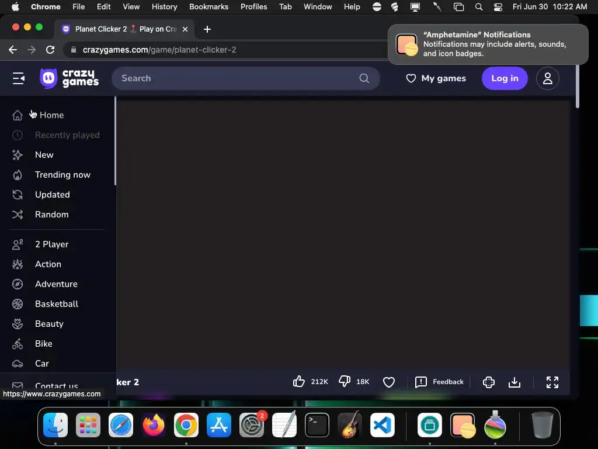Open the Home link in sidebar
This screenshot has width=598, height=449.
(51, 115)
